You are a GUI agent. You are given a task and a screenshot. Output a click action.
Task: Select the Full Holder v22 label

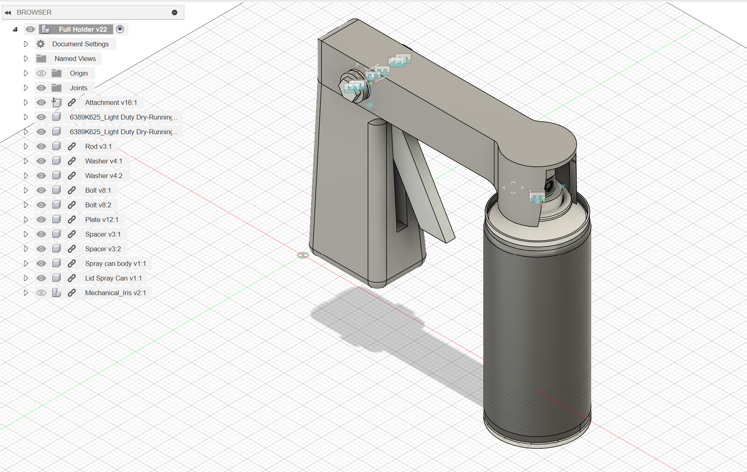[x=83, y=29]
